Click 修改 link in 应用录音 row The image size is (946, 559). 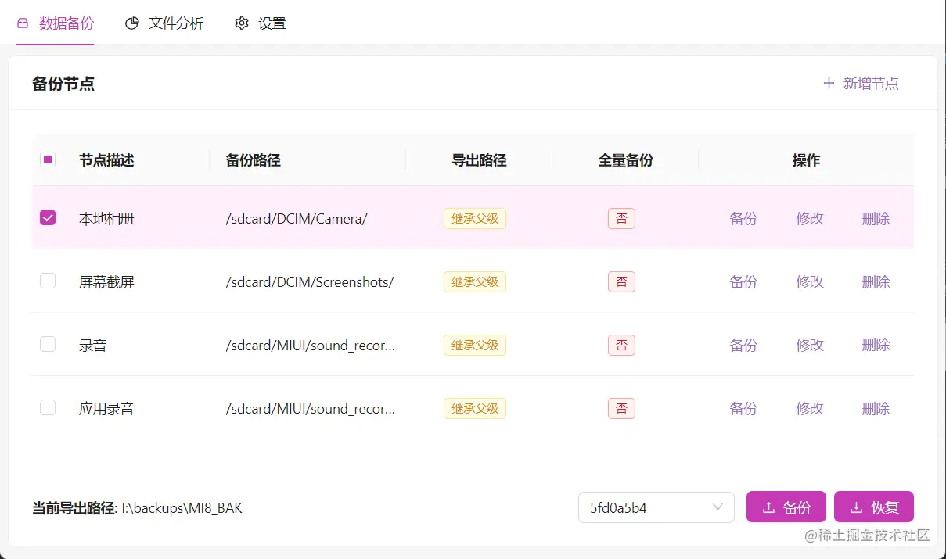[x=810, y=408]
